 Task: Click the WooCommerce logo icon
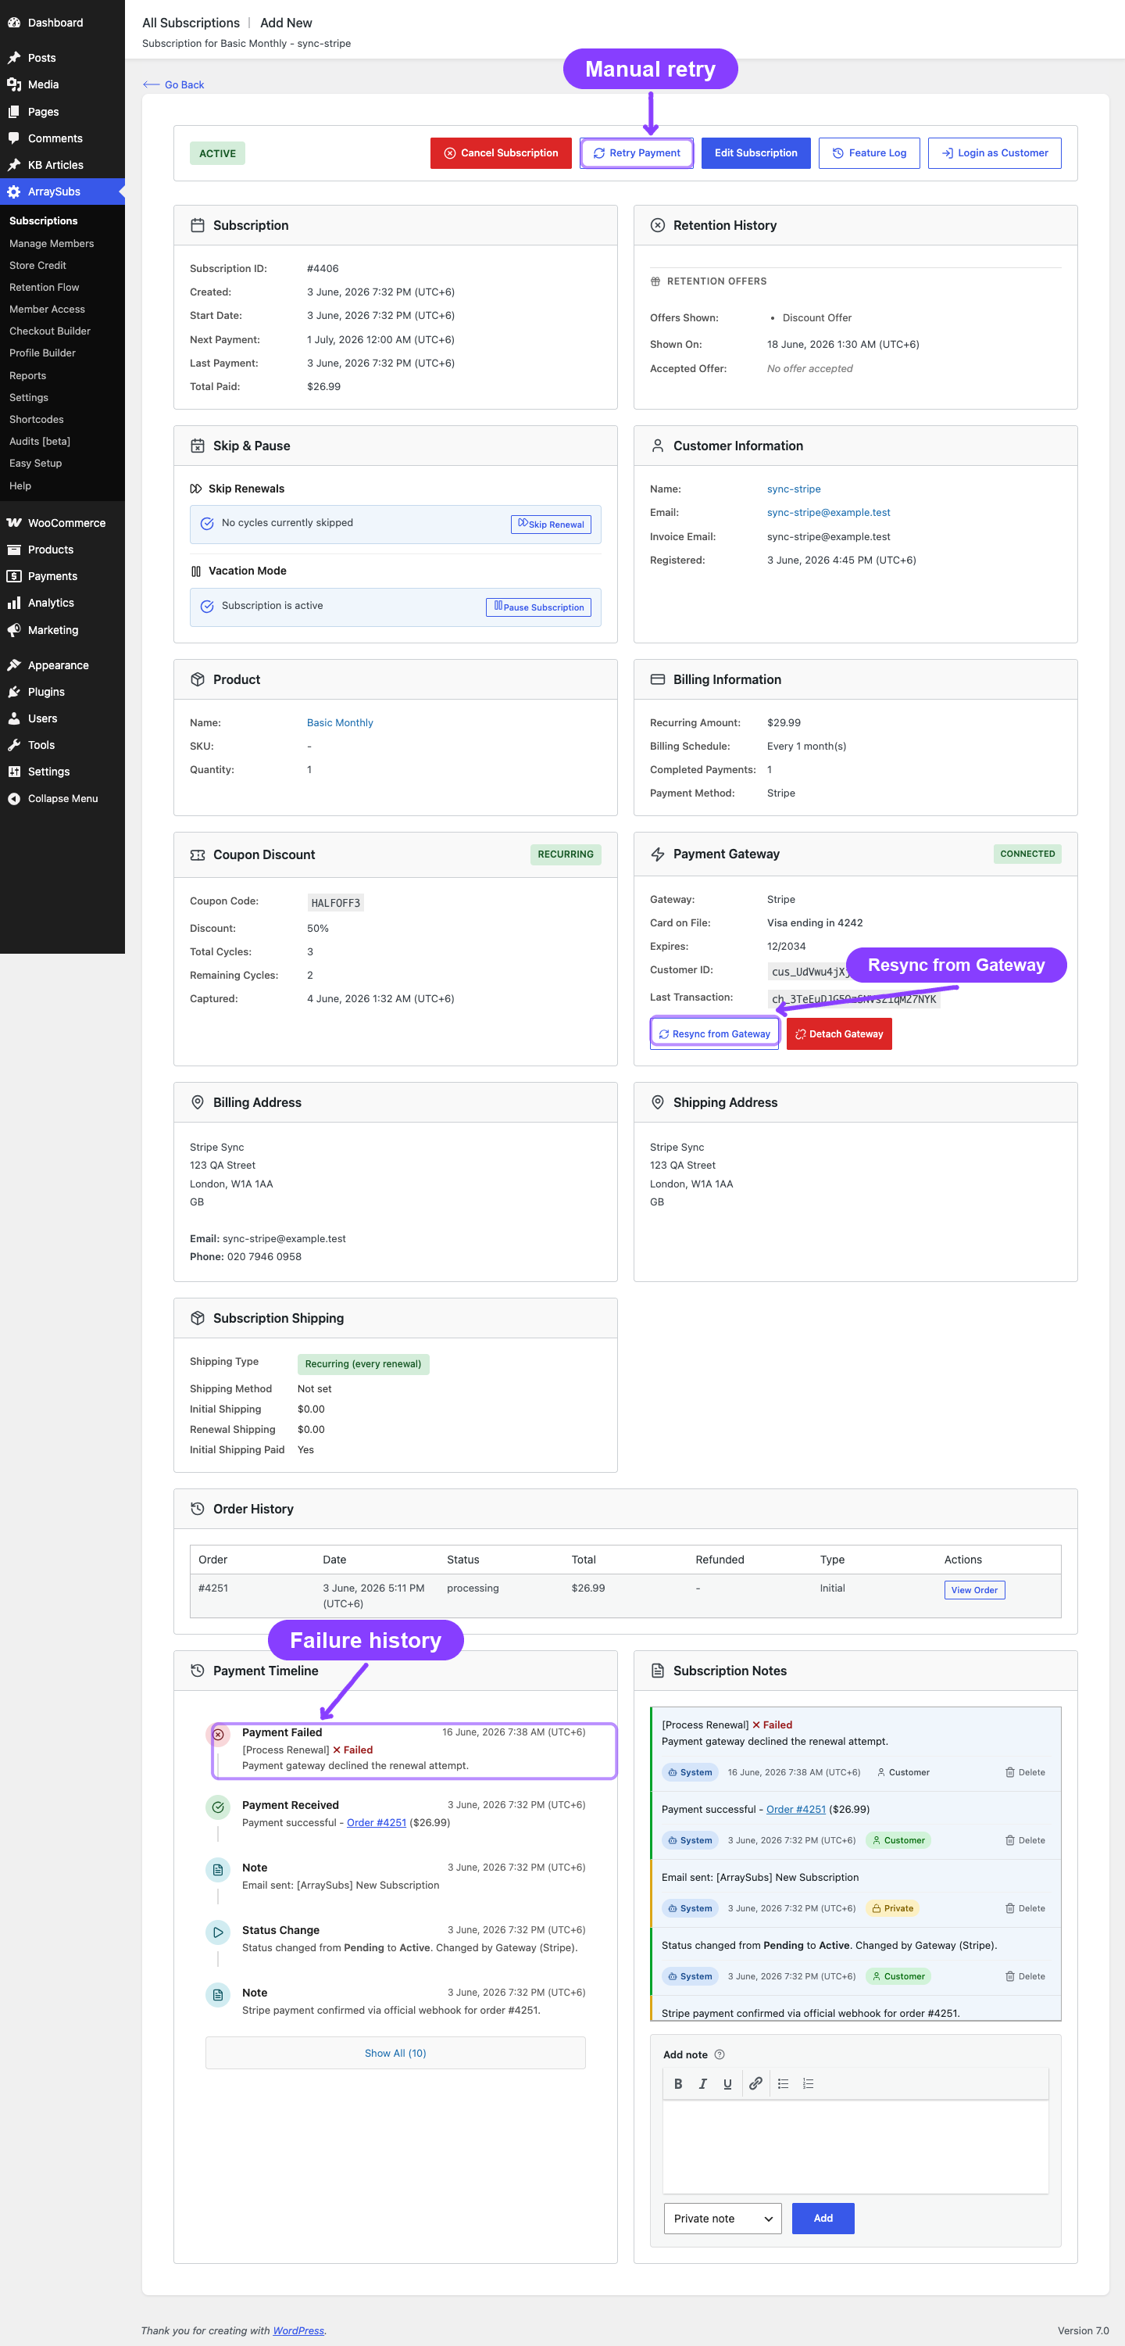[13, 523]
